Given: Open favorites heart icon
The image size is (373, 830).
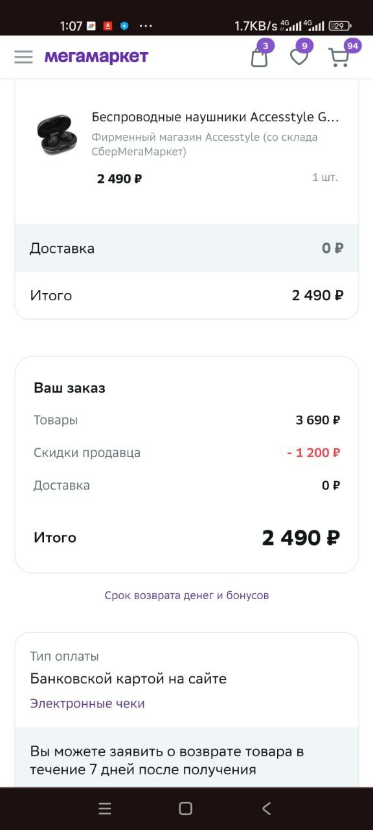Looking at the screenshot, I should [299, 58].
